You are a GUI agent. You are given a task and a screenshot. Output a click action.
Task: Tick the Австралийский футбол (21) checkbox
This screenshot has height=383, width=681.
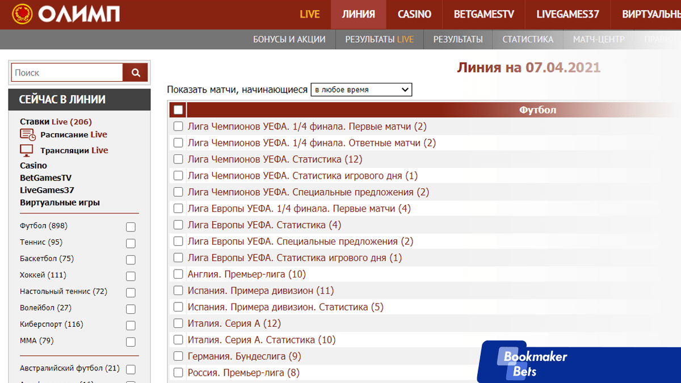point(131,369)
